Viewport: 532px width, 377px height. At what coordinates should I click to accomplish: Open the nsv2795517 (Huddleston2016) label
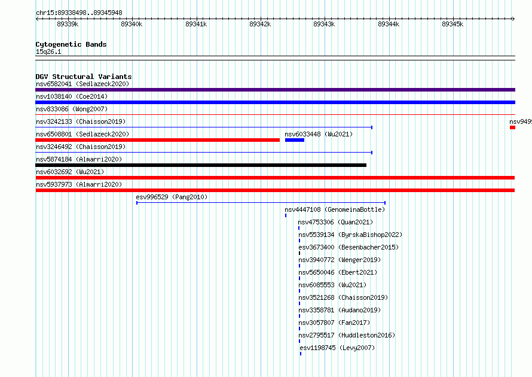pos(347,335)
